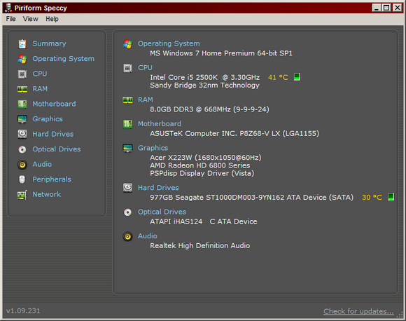Click the Motherboard icon in sidebar

(x=22, y=104)
